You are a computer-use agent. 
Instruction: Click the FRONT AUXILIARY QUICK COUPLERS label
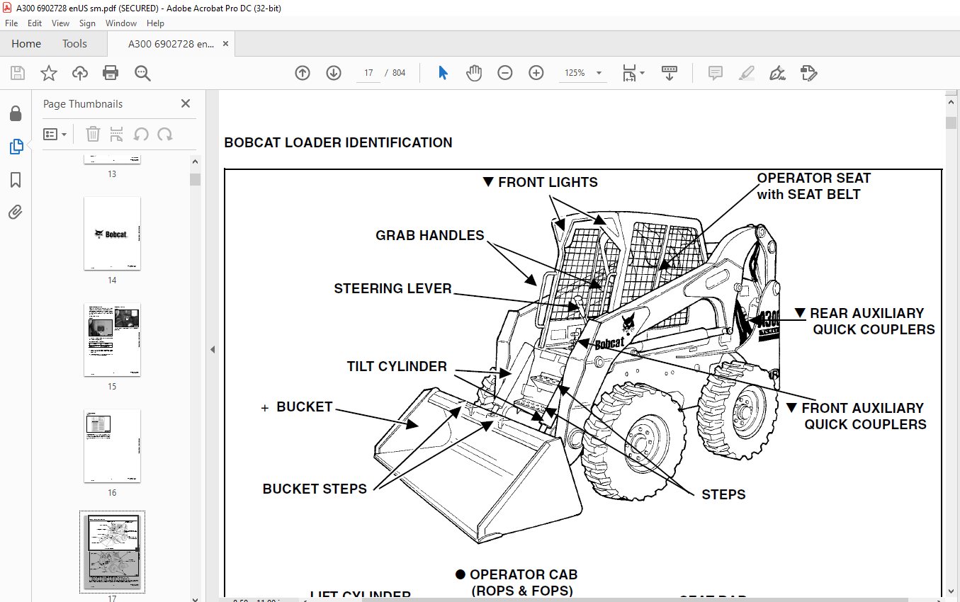coord(864,416)
